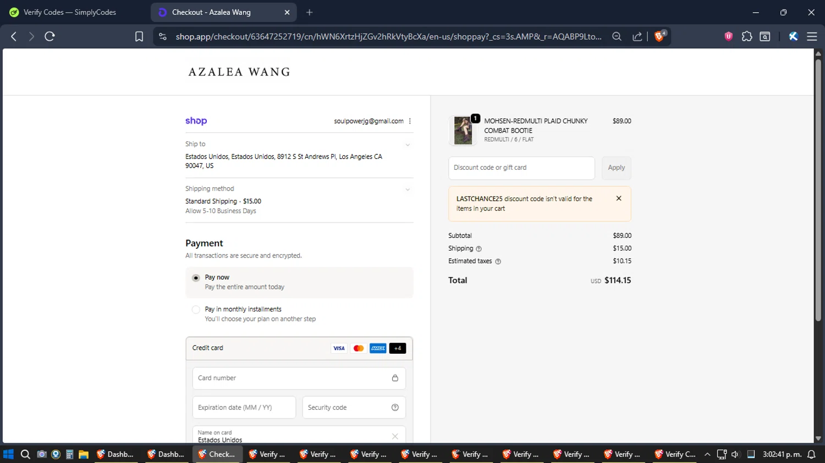Dismiss the LASTCHANCE25 invalid code notice
Viewport: 825px width, 463px height.
[x=619, y=198]
